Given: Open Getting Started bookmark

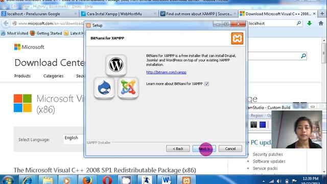Looking at the screenshot, I should [x=46, y=33].
